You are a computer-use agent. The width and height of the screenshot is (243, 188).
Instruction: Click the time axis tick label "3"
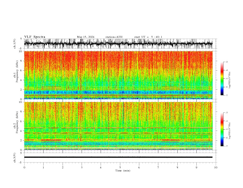(x=82, y=167)
